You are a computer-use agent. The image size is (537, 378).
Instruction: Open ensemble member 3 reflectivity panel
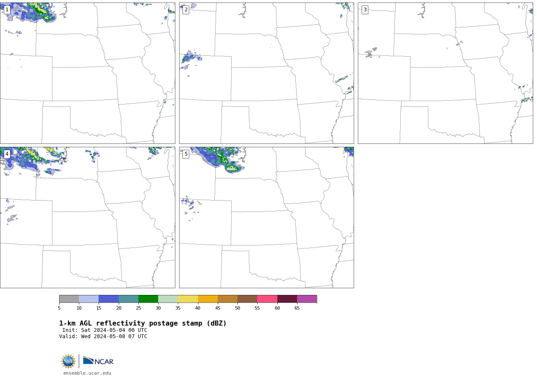pyautogui.click(x=445, y=73)
